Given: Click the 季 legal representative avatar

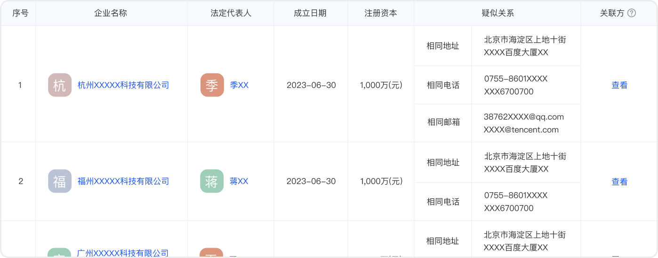Looking at the screenshot, I should pos(212,85).
